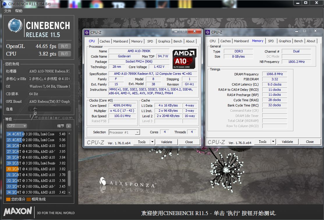Open the 帮助 menu

click(x=19, y=11)
